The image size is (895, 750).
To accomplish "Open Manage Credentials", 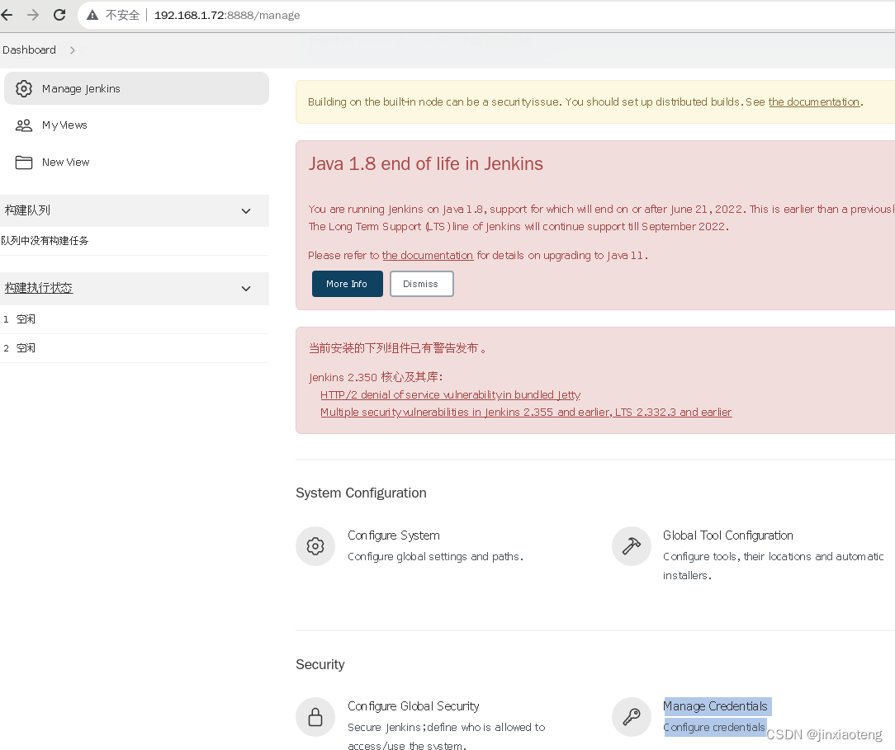I will tap(715, 706).
